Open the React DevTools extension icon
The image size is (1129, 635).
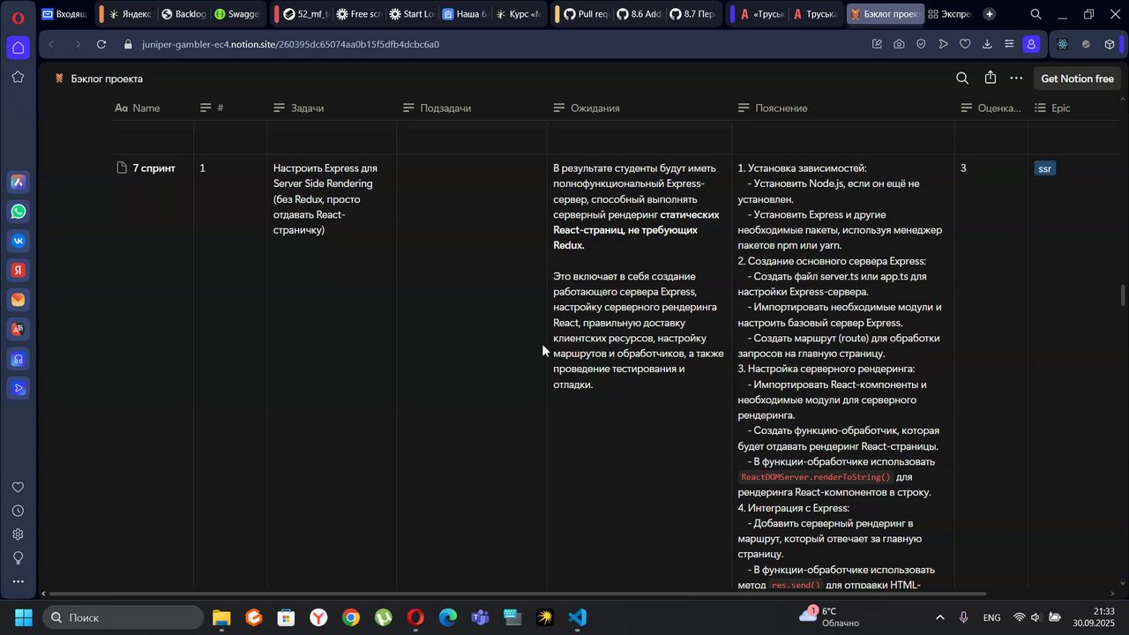coord(1063,44)
